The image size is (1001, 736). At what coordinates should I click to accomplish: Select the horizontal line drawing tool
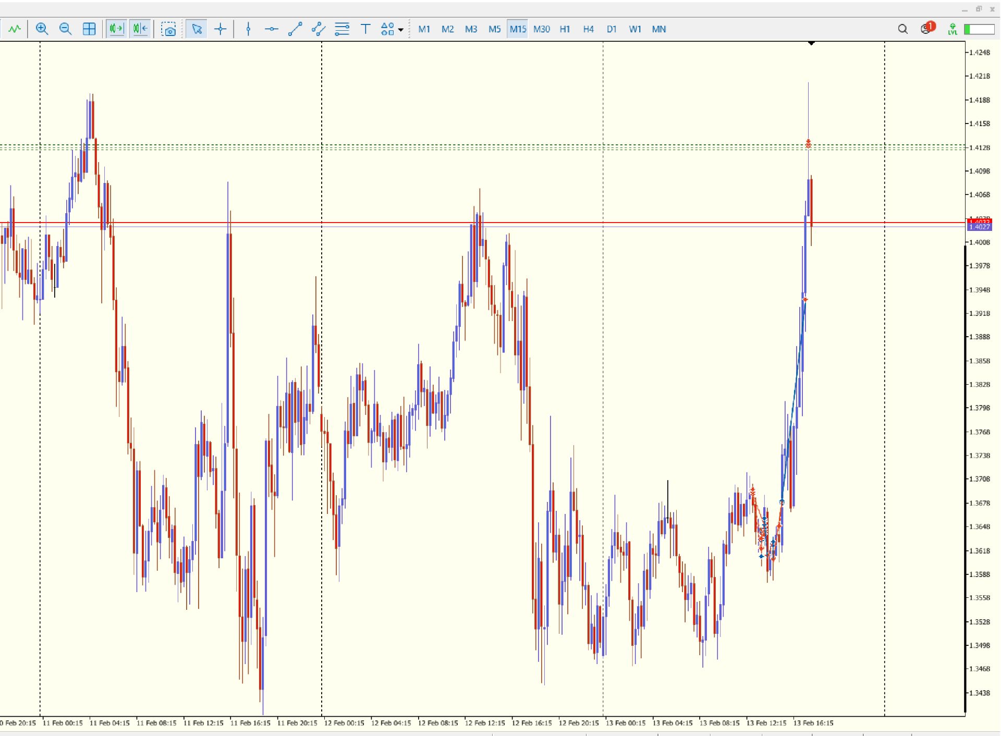pyautogui.click(x=271, y=29)
